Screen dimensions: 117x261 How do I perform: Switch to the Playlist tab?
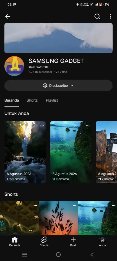point(52,100)
